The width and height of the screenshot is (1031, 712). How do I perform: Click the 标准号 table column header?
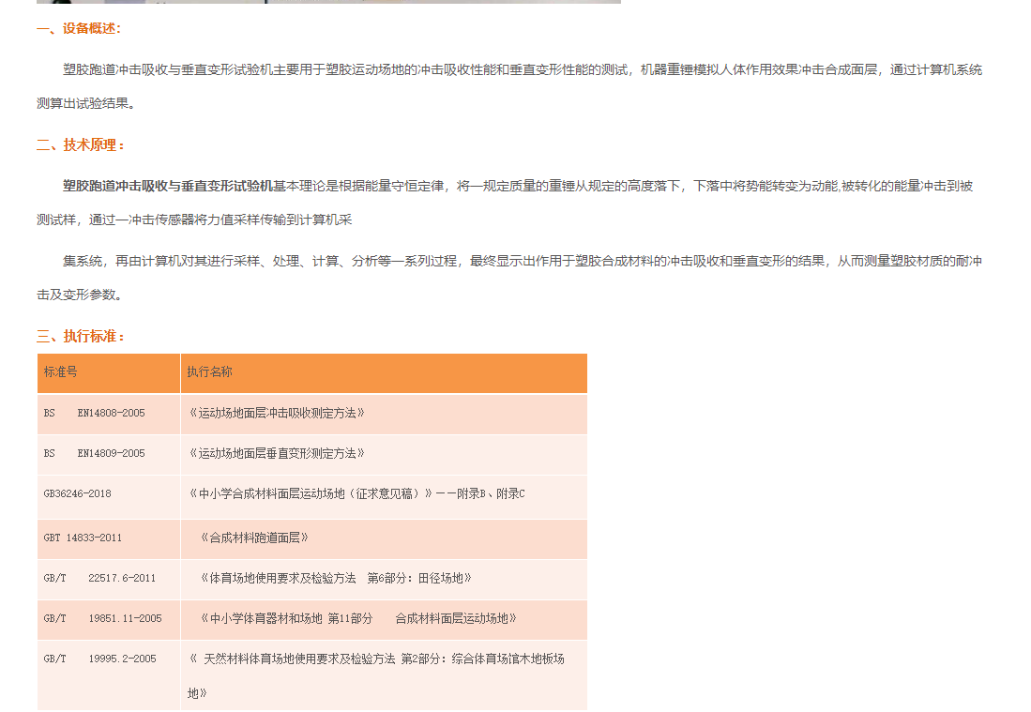coord(61,372)
